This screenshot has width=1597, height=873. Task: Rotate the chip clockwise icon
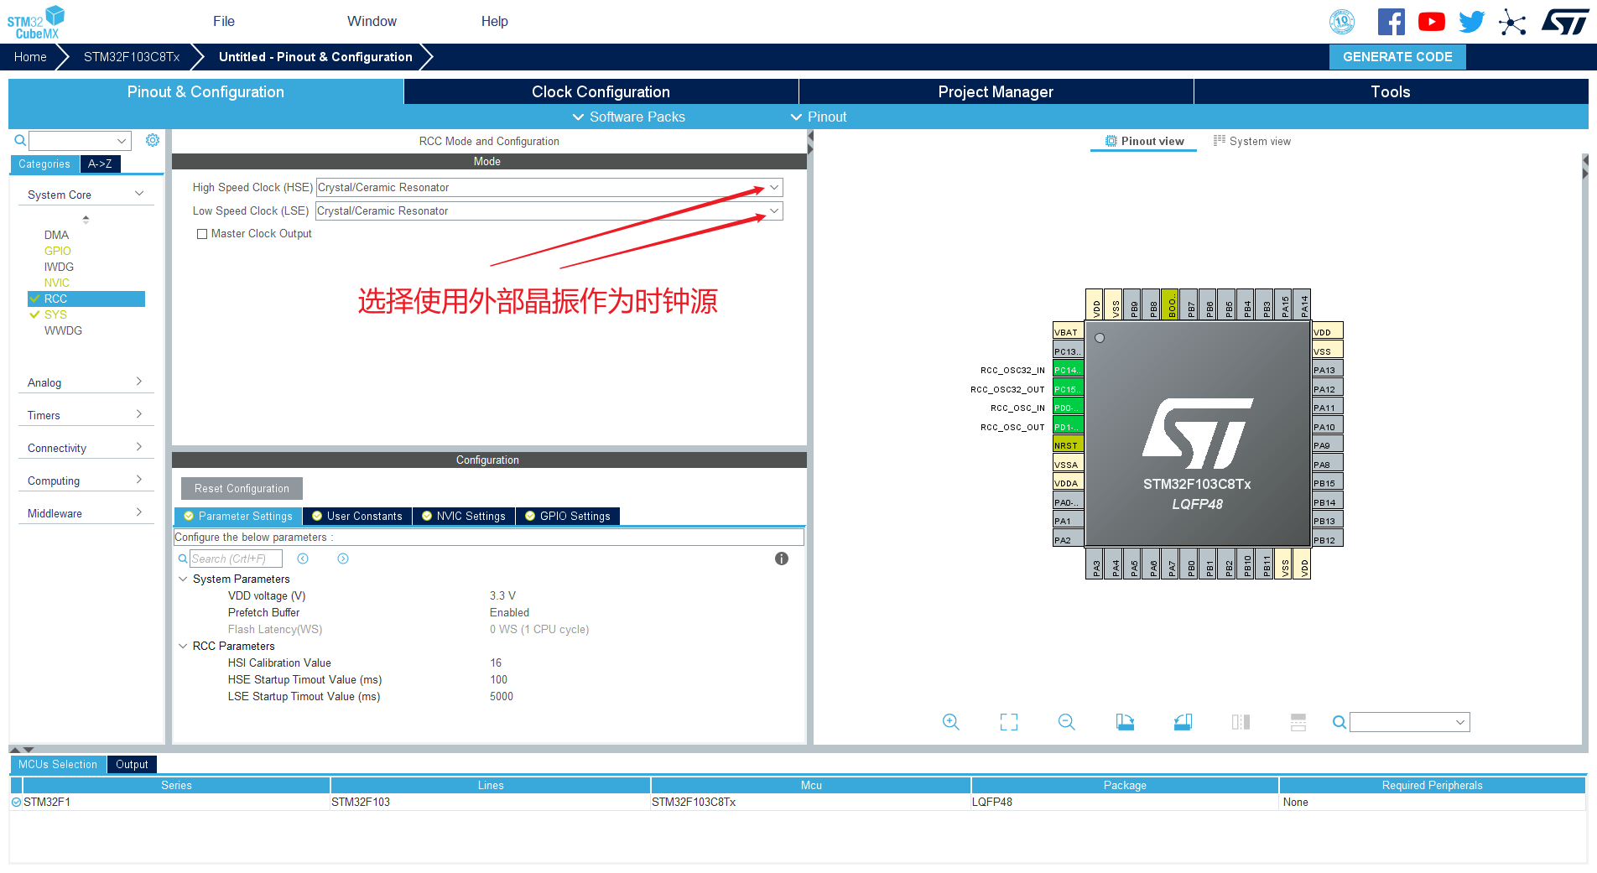[x=1125, y=722]
